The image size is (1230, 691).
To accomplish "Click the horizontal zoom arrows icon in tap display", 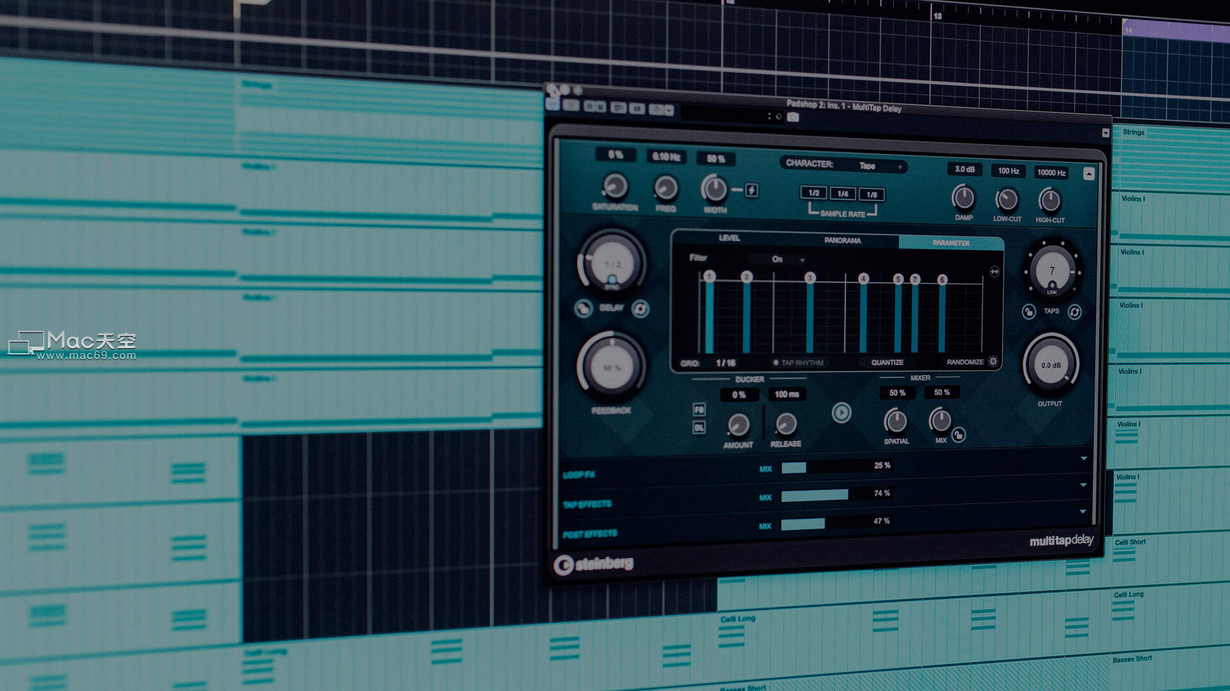I will (x=994, y=272).
